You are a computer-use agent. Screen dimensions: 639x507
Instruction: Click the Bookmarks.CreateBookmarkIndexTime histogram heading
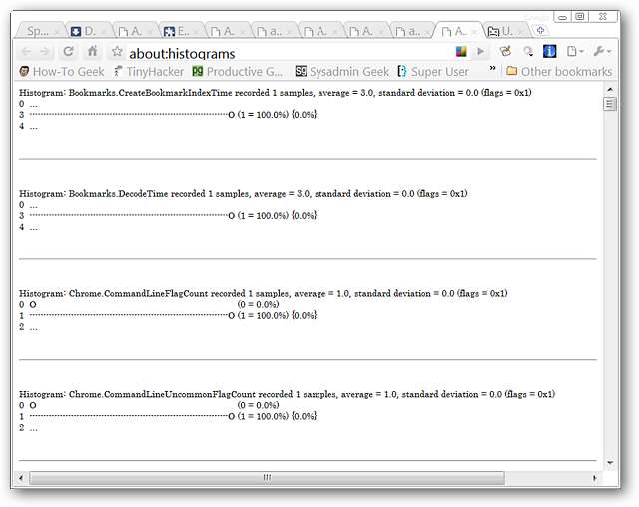pos(276,93)
